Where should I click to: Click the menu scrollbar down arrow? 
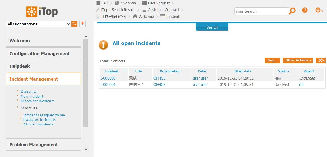click(x=86, y=149)
